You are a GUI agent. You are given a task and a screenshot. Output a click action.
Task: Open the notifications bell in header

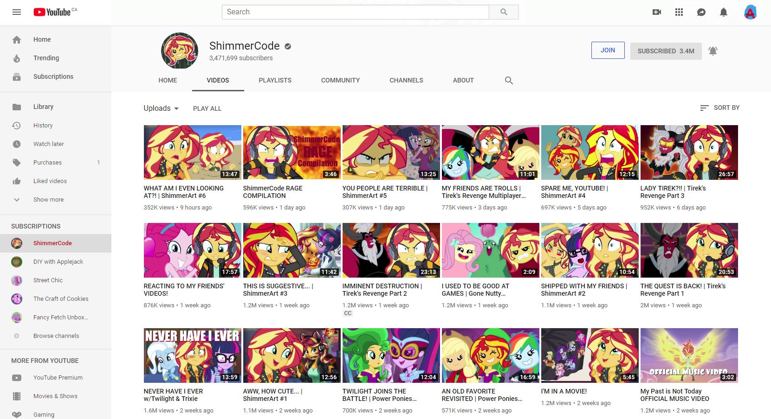click(724, 12)
